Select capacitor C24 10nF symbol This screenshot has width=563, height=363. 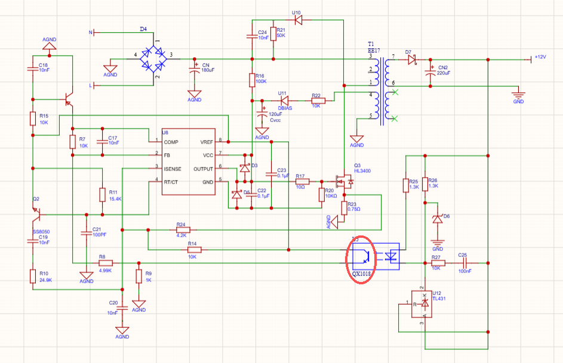tap(252, 36)
